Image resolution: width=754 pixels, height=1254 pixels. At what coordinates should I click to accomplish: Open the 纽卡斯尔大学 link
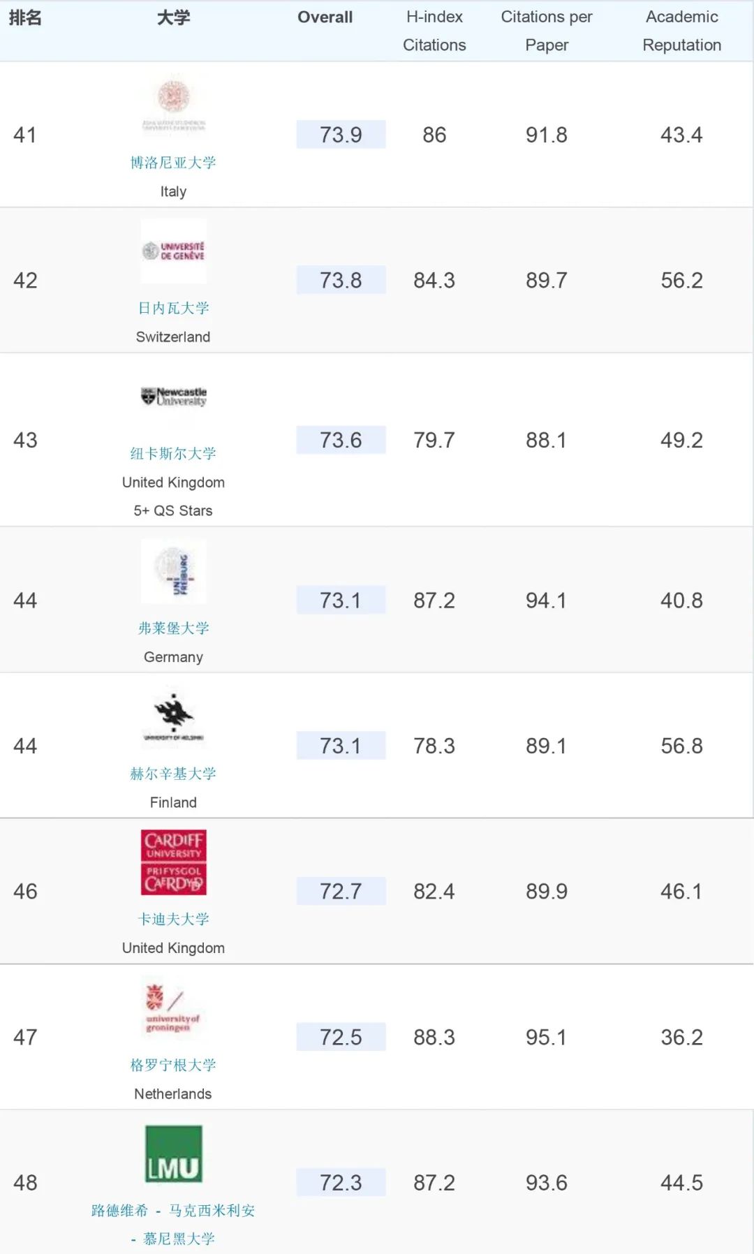(173, 454)
